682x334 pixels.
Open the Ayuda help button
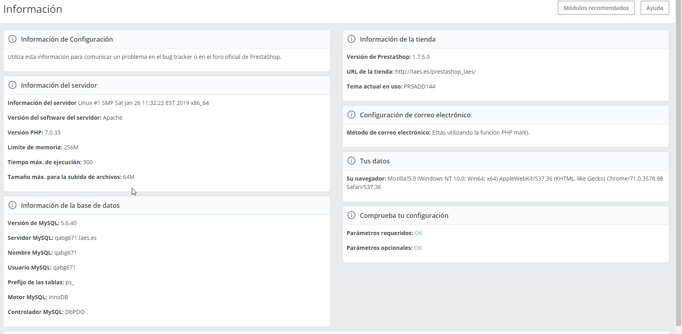tap(655, 8)
